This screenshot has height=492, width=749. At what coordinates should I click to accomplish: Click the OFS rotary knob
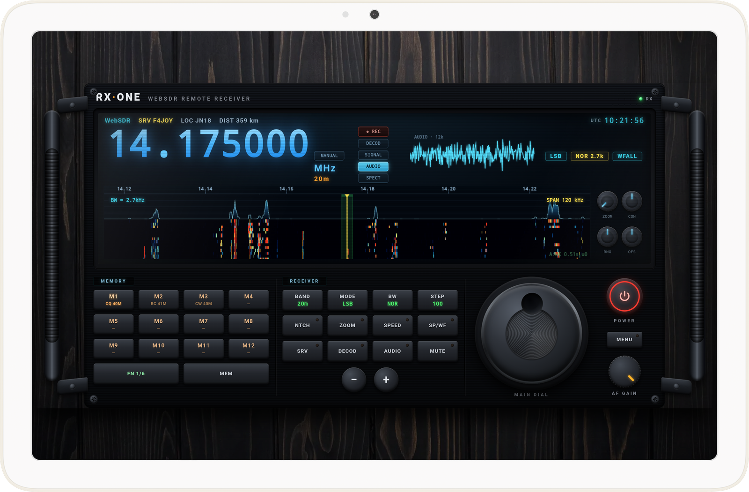pyautogui.click(x=632, y=237)
